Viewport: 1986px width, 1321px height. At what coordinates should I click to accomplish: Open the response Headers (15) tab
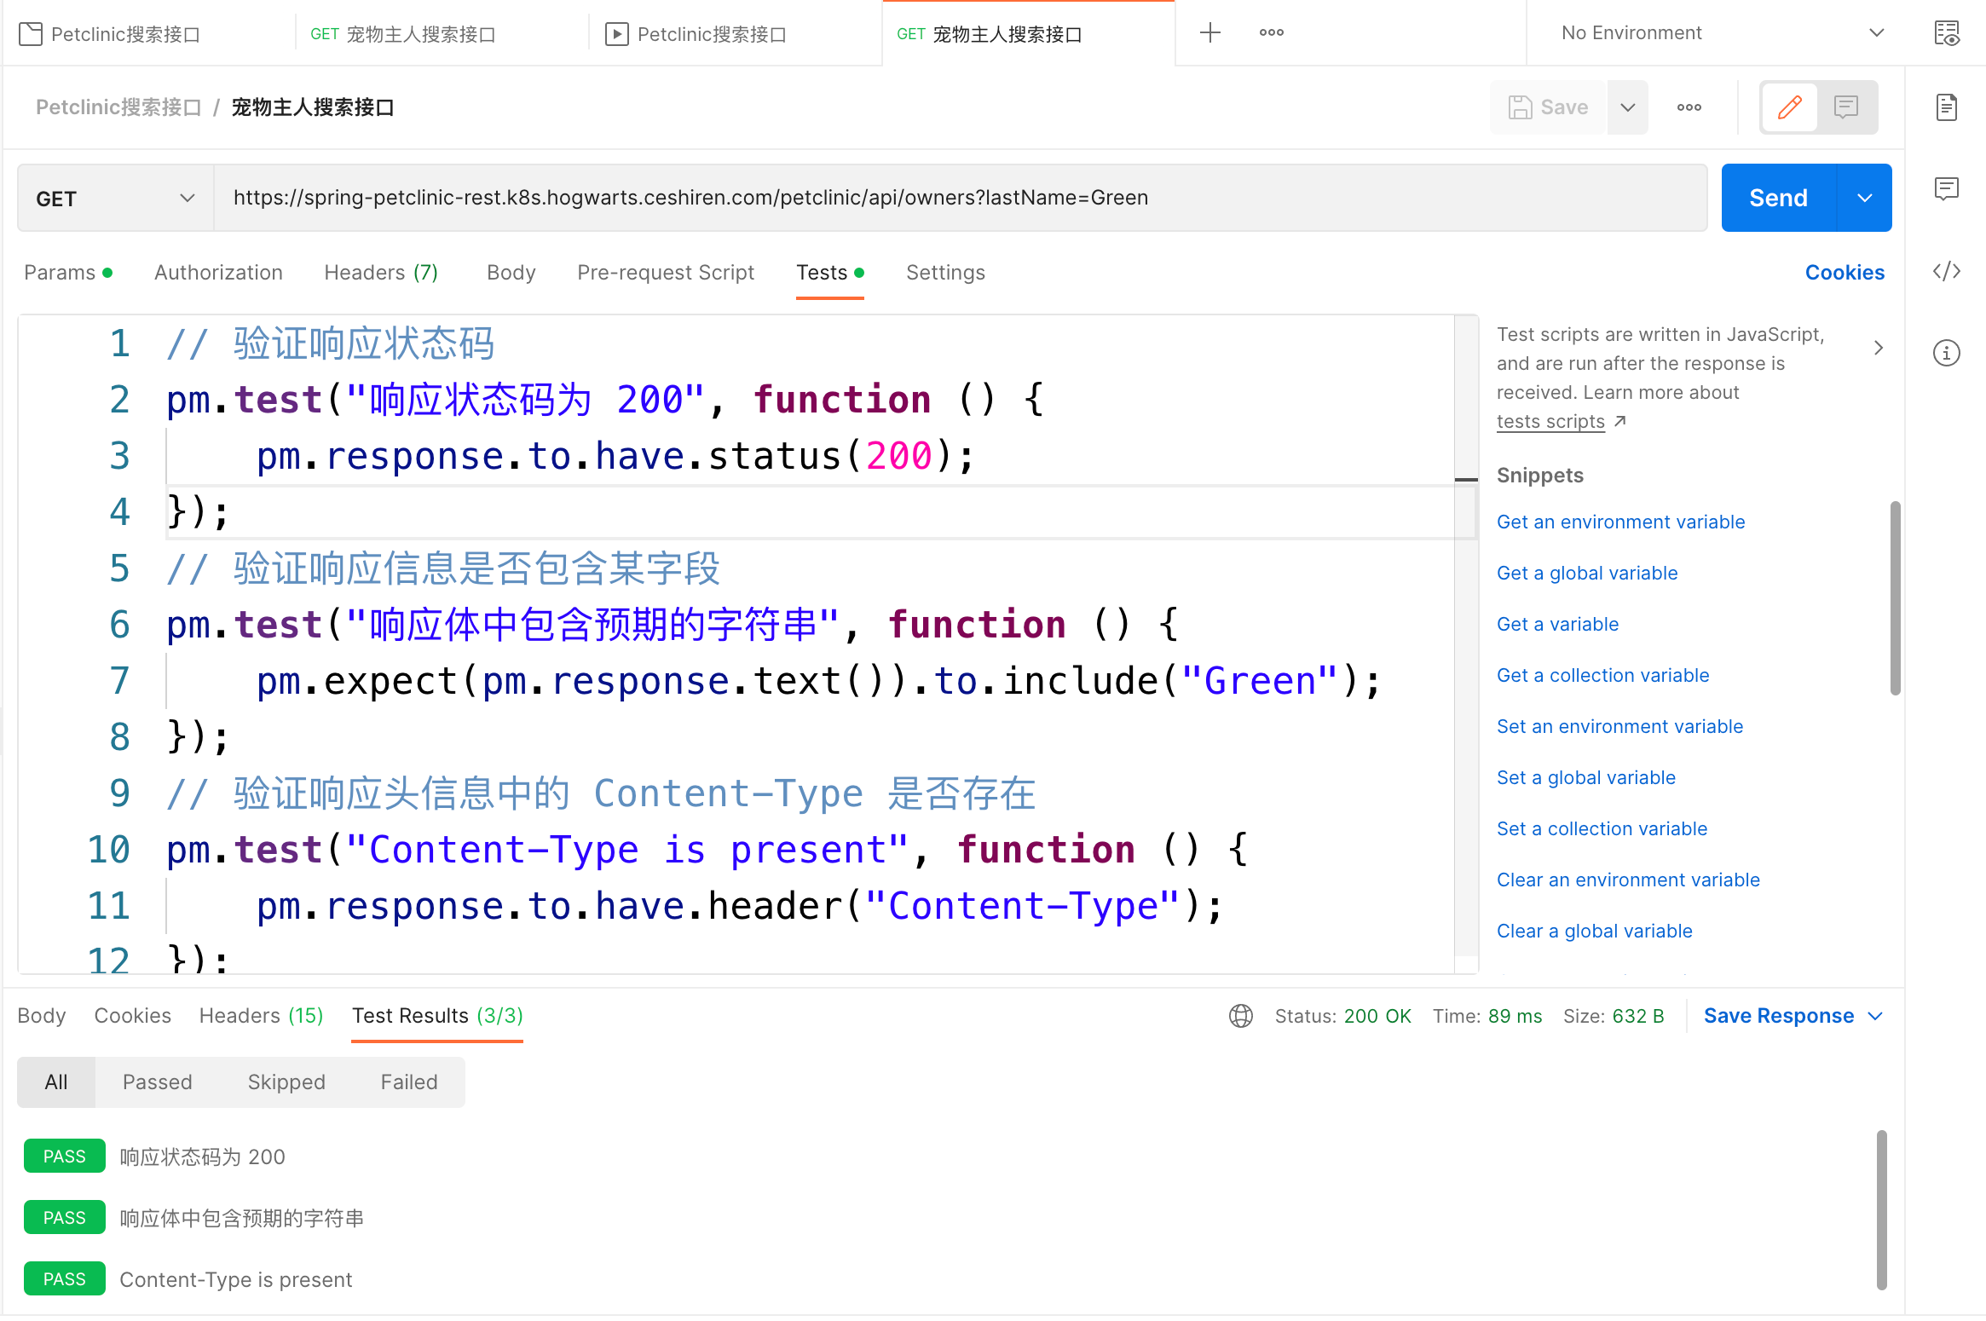click(x=261, y=1016)
